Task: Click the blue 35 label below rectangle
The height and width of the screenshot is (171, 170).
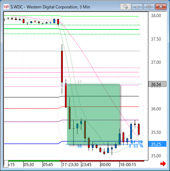Action: pos(80,146)
